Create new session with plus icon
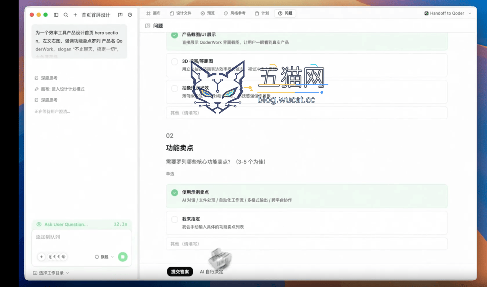This screenshot has width=487, height=287. [75, 15]
